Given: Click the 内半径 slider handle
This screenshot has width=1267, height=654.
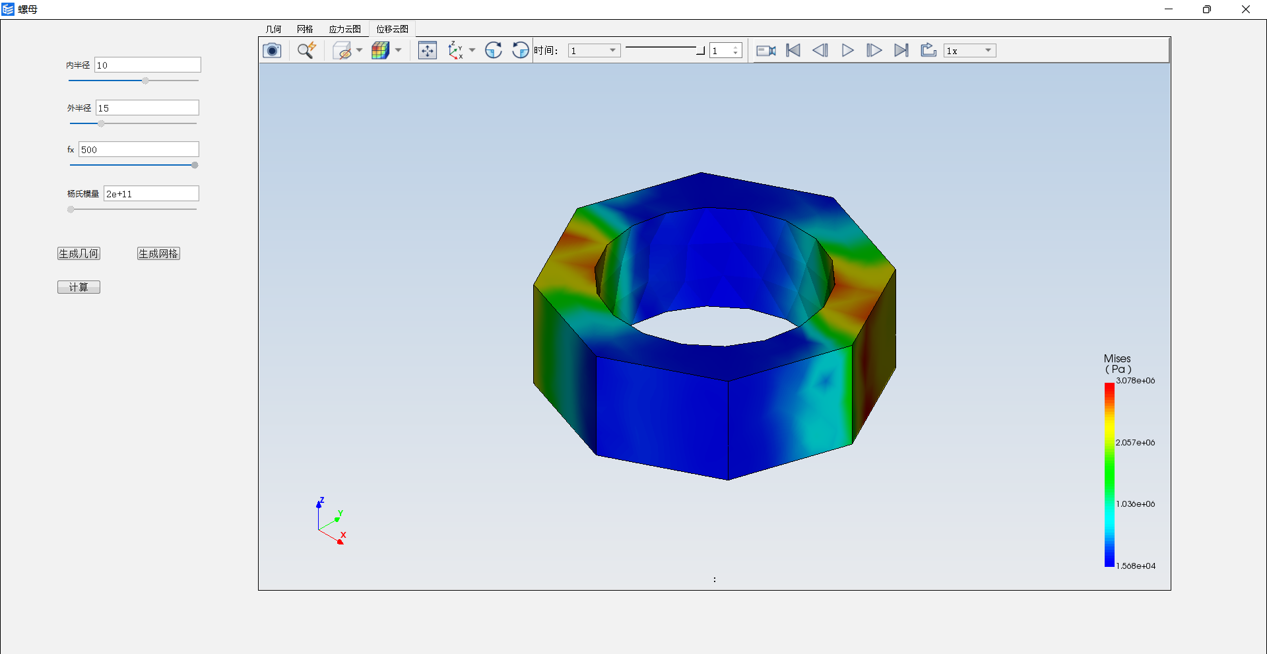Looking at the screenshot, I should pos(145,81).
